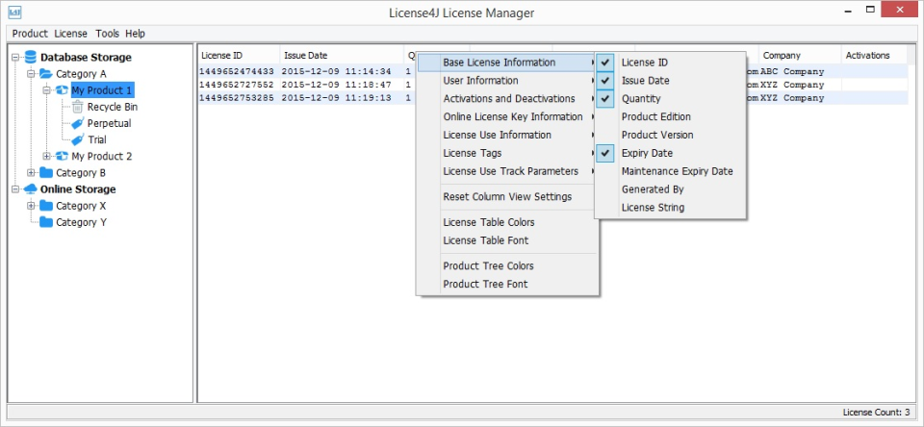Open the User Information submenu
The height and width of the screenshot is (427, 924).
click(x=480, y=81)
